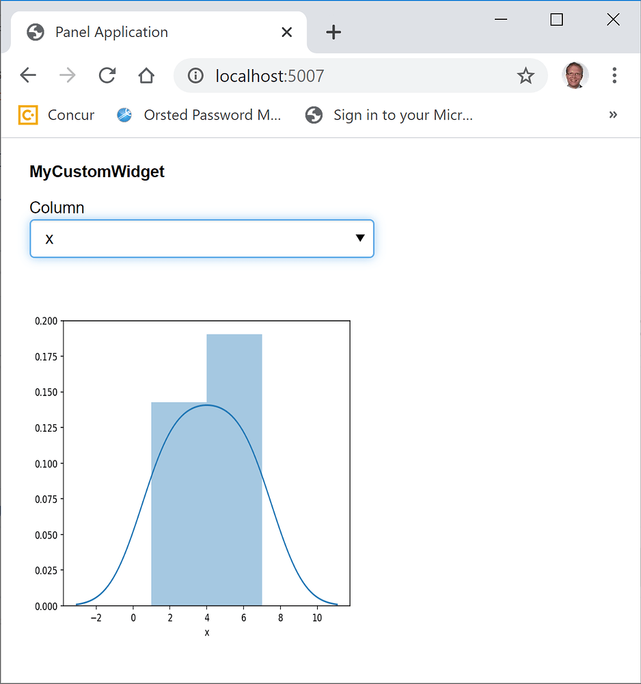This screenshot has height=684, width=641.
Task: Show more bookmarks with the double chevron
Action: coord(613,115)
